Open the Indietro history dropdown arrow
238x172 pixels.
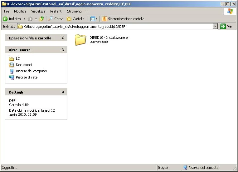(24, 19)
